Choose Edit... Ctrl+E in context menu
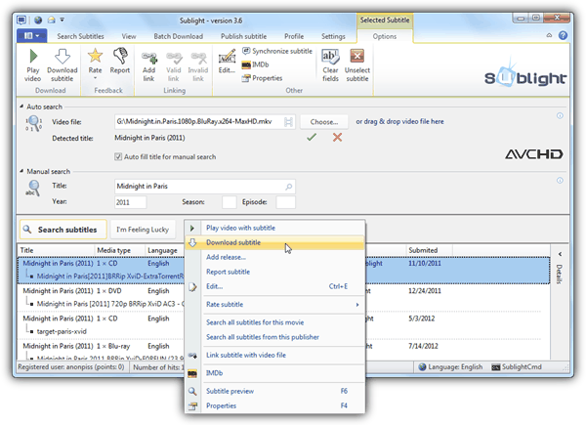The height and width of the screenshot is (425, 586). [x=275, y=286]
